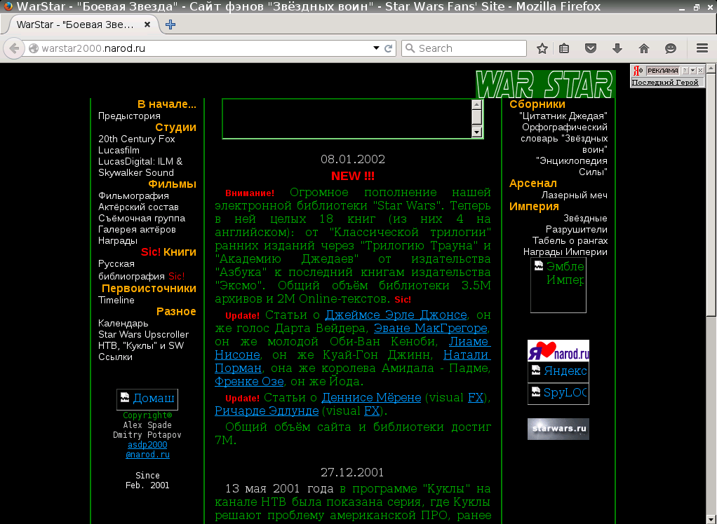Click the address bar URL warstar2000.narod.ru
Image resolution: width=717 pixels, height=524 pixels.
pos(93,48)
